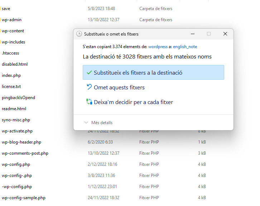Close the file replace dialog
The width and height of the screenshot is (260, 206).
click(x=225, y=34)
